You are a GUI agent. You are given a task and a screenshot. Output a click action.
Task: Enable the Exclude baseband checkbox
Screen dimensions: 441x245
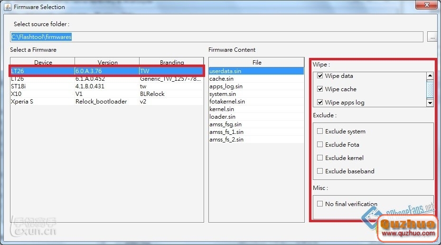point(320,171)
